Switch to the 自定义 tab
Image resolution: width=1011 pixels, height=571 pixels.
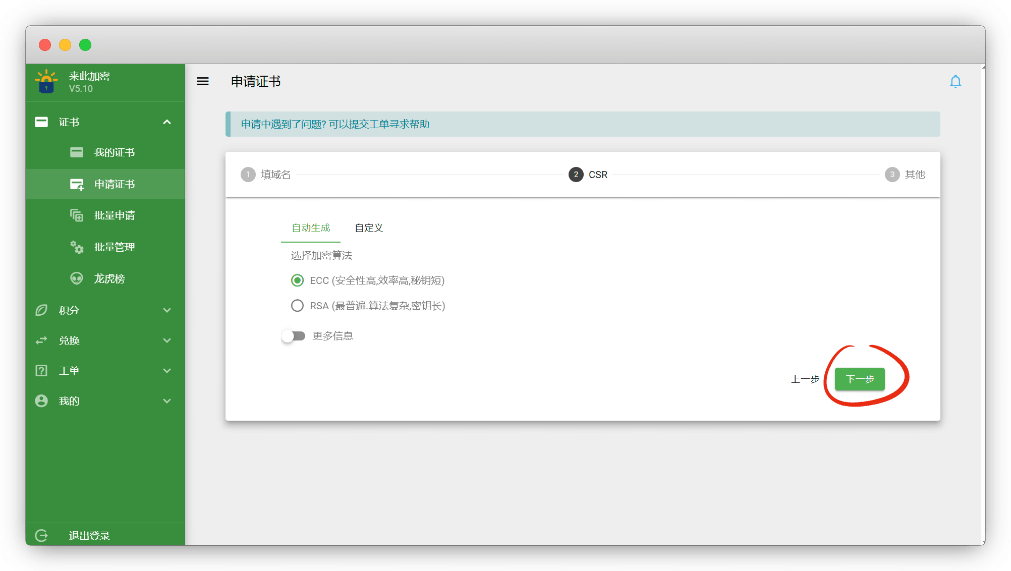click(369, 228)
